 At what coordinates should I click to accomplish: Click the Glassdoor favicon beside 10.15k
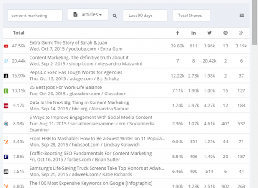tap(6, 91)
